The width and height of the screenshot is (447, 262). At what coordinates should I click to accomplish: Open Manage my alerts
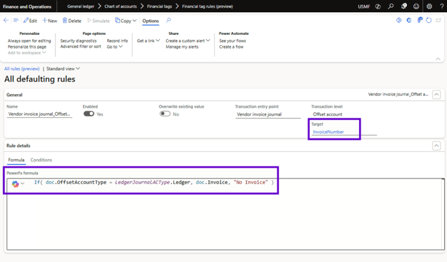coord(182,46)
